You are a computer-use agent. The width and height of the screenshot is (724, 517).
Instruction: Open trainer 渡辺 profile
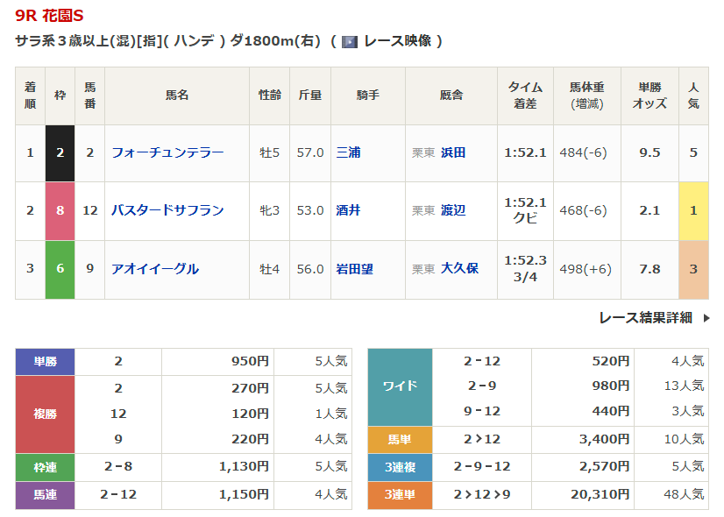(453, 210)
